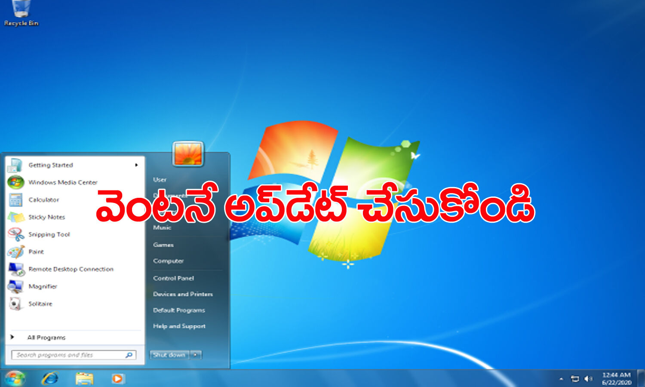Image resolution: width=645 pixels, height=387 pixels.
Task: Click the user account picture thumbnail
Action: tap(188, 154)
